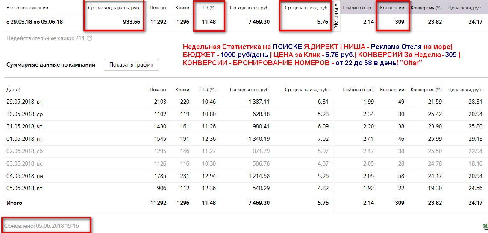Click the Недействительные клики: 214 text
Viewport: 488px width, 233px height.
[46, 38]
